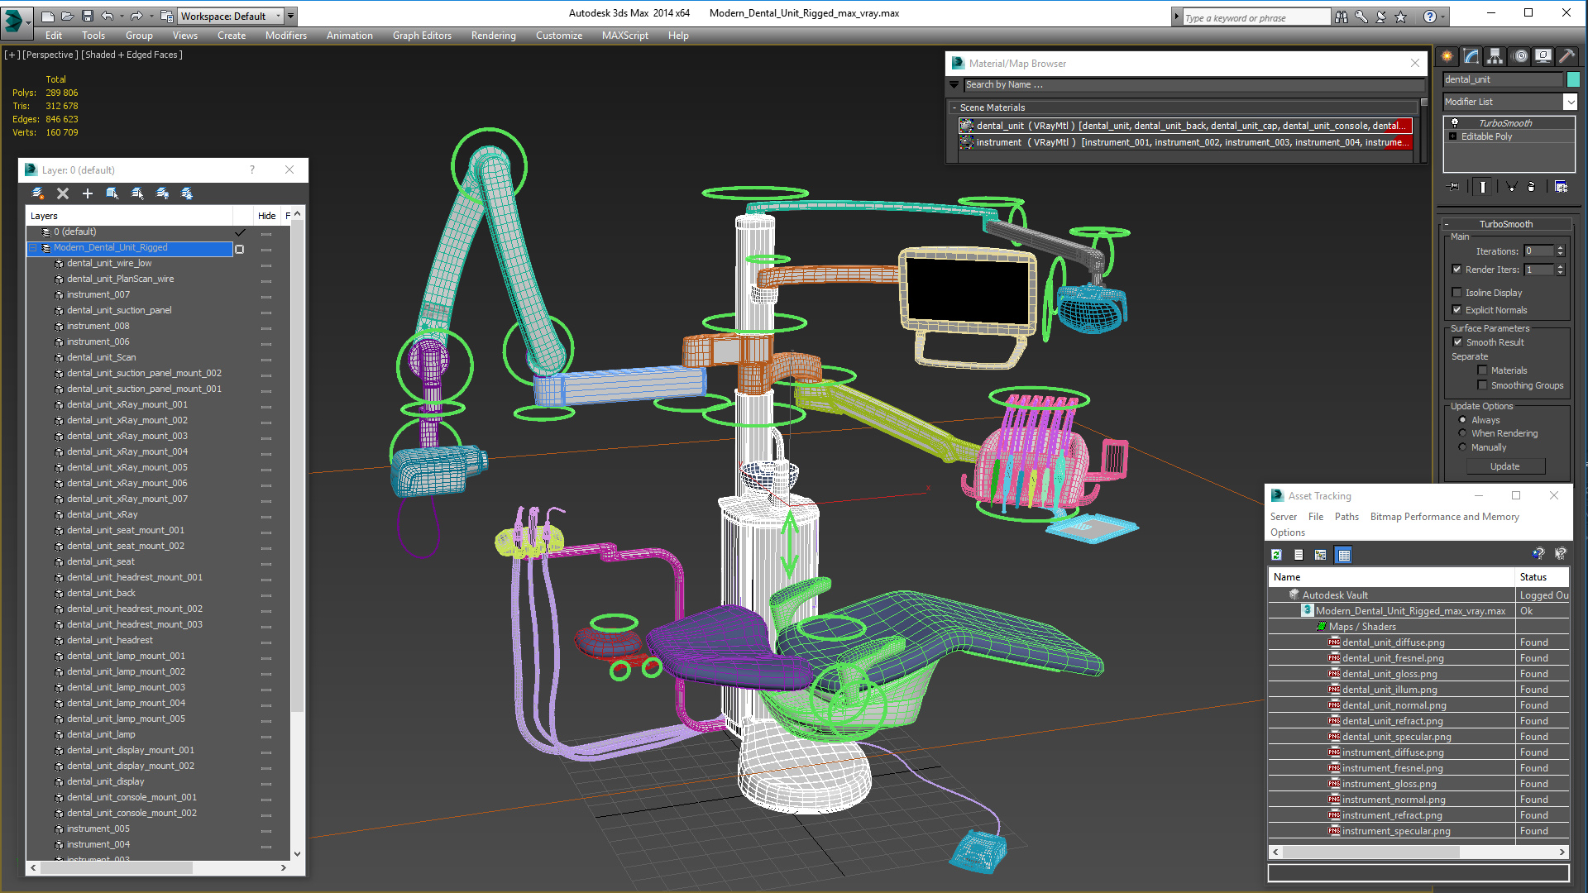Screen dimensions: 1588x893
Task: Switch to the Display command panel tab
Action: [1543, 56]
